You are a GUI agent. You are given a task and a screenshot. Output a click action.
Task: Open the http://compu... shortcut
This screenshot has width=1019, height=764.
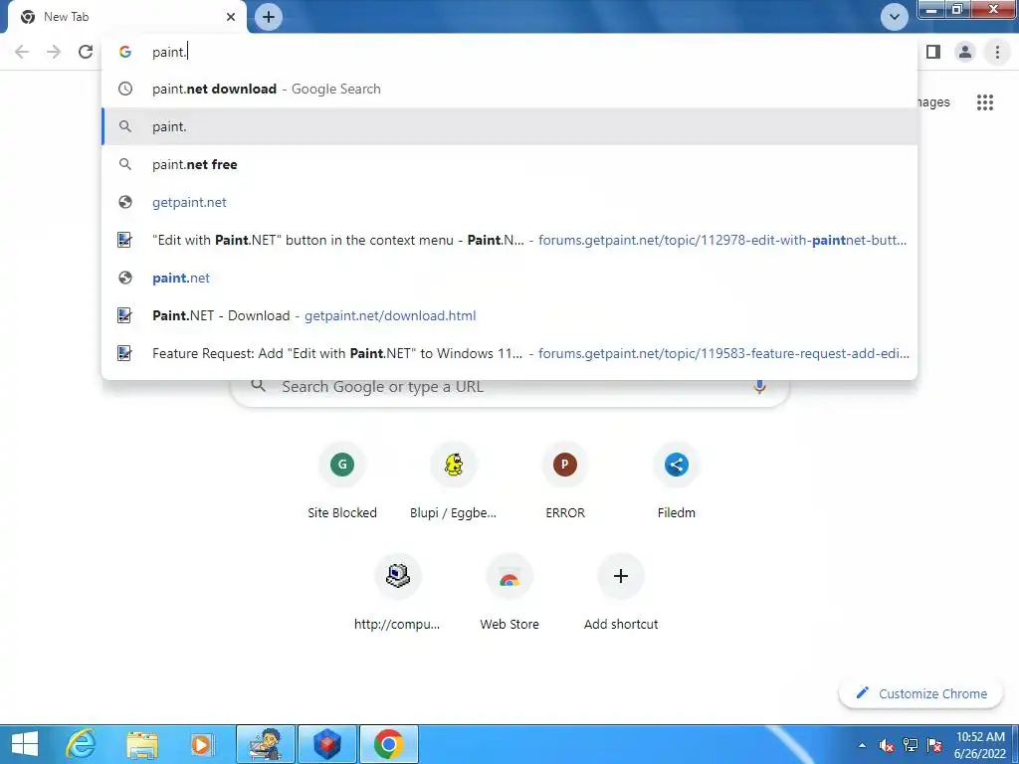click(398, 593)
